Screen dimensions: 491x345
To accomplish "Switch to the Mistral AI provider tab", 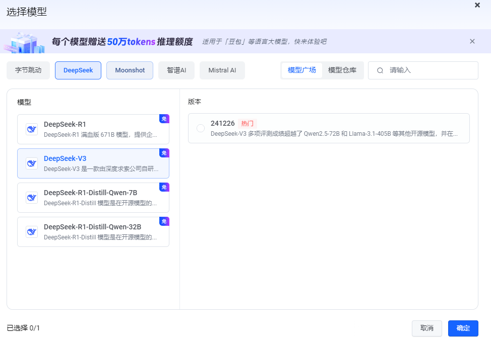I will click(x=222, y=70).
